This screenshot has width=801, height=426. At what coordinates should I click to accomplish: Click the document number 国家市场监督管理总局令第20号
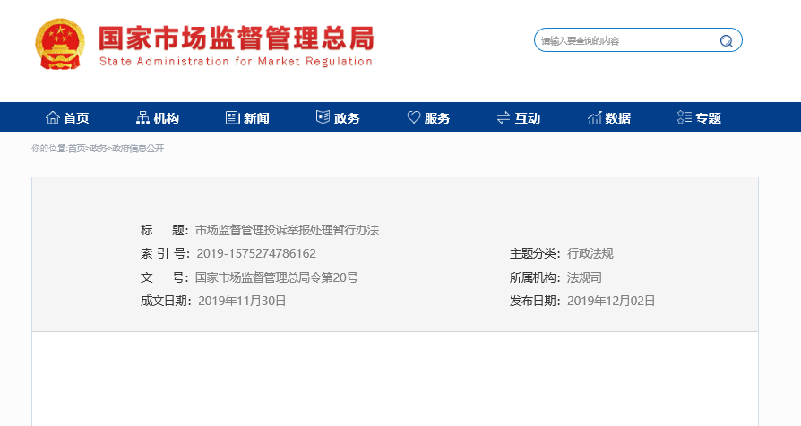[276, 277]
